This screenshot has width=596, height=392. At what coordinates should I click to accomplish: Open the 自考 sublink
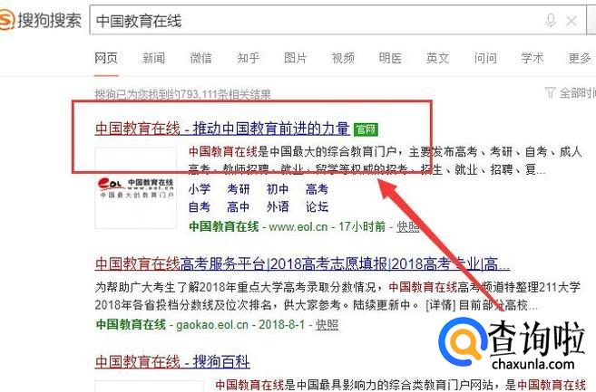click(x=200, y=206)
